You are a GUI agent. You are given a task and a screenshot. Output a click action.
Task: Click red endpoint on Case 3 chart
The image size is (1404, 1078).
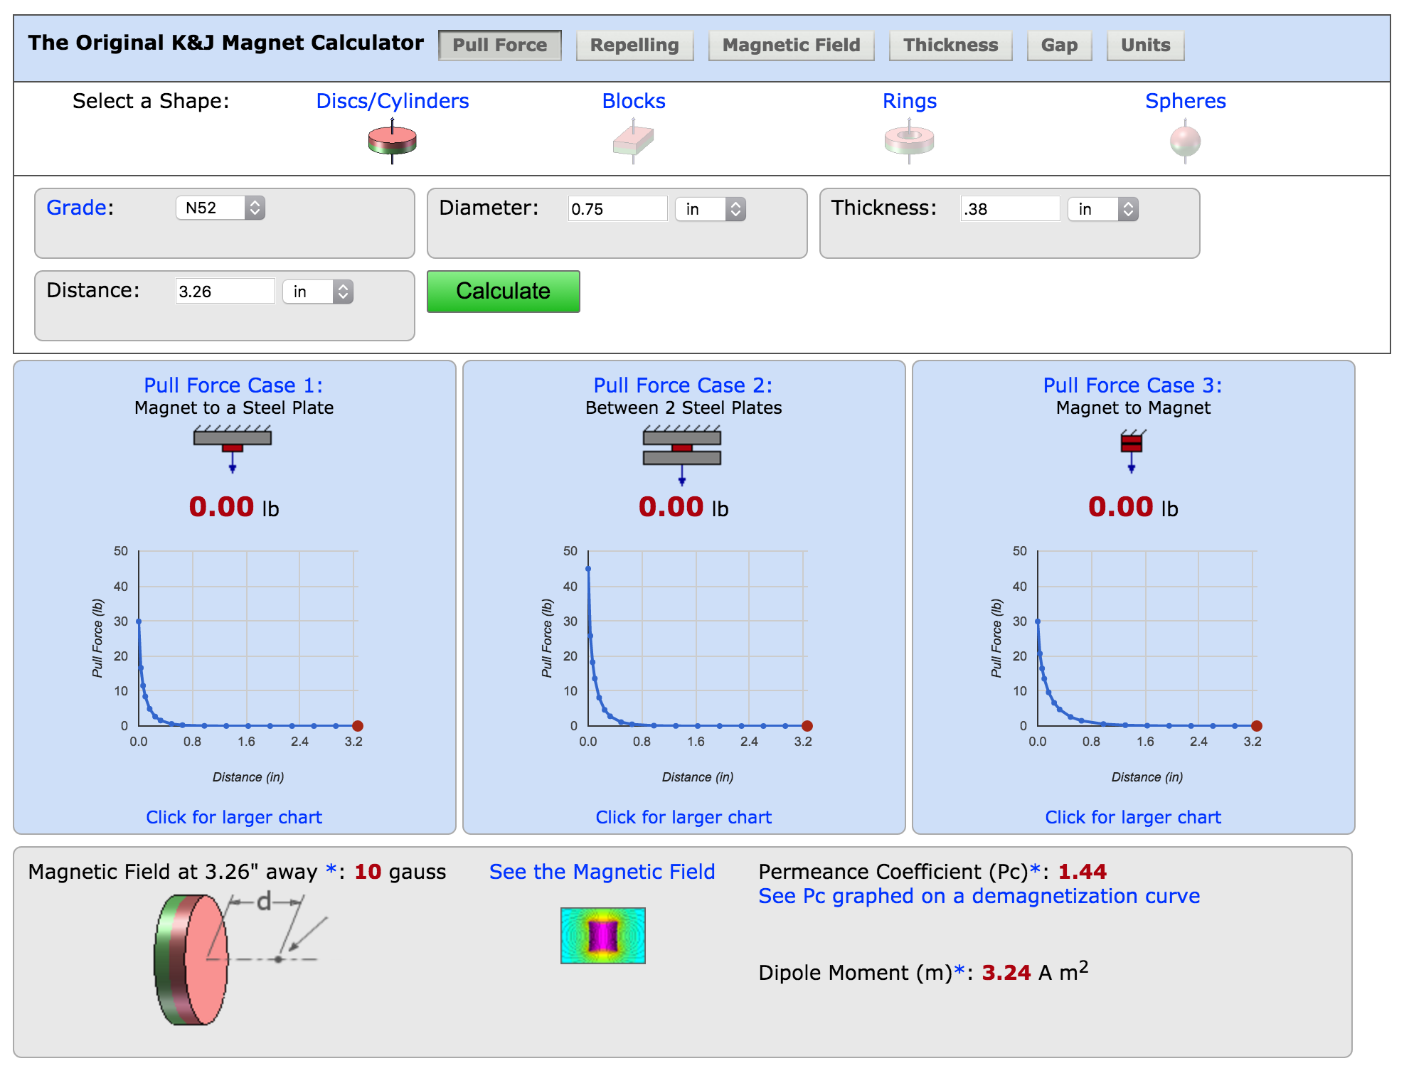point(1257,726)
